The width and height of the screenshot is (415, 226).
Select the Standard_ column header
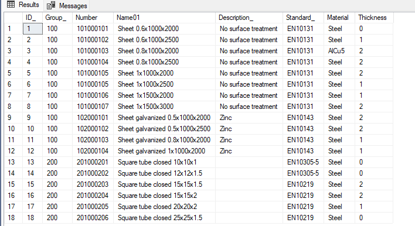[303, 18]
